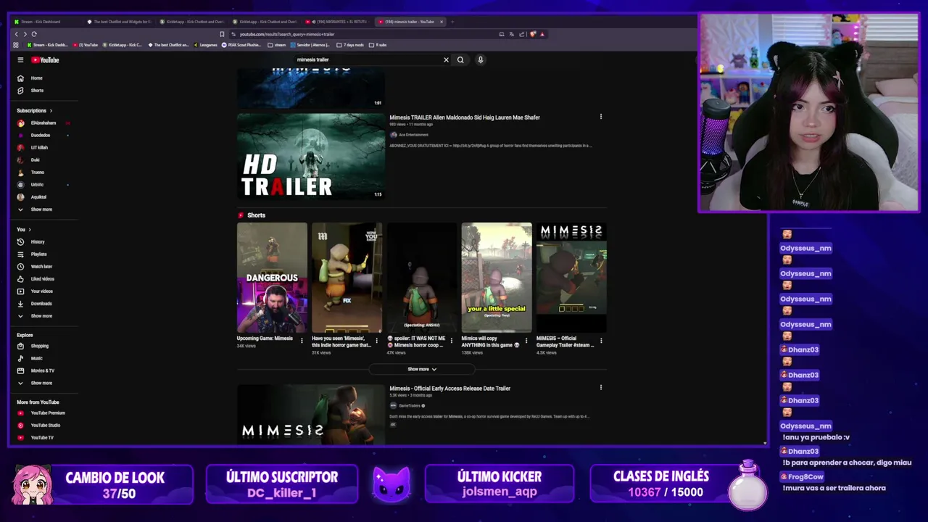This screenshot has height=522, width=928.
Task: Open GameTrailers channel link
Action: tap(410, 406)
